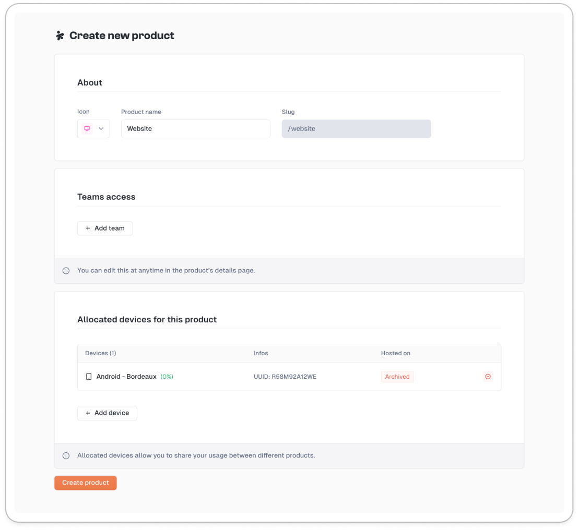The width and height of the screenshot is (579, 530).
Task: Click the red Archived badge
Action: 397,377
